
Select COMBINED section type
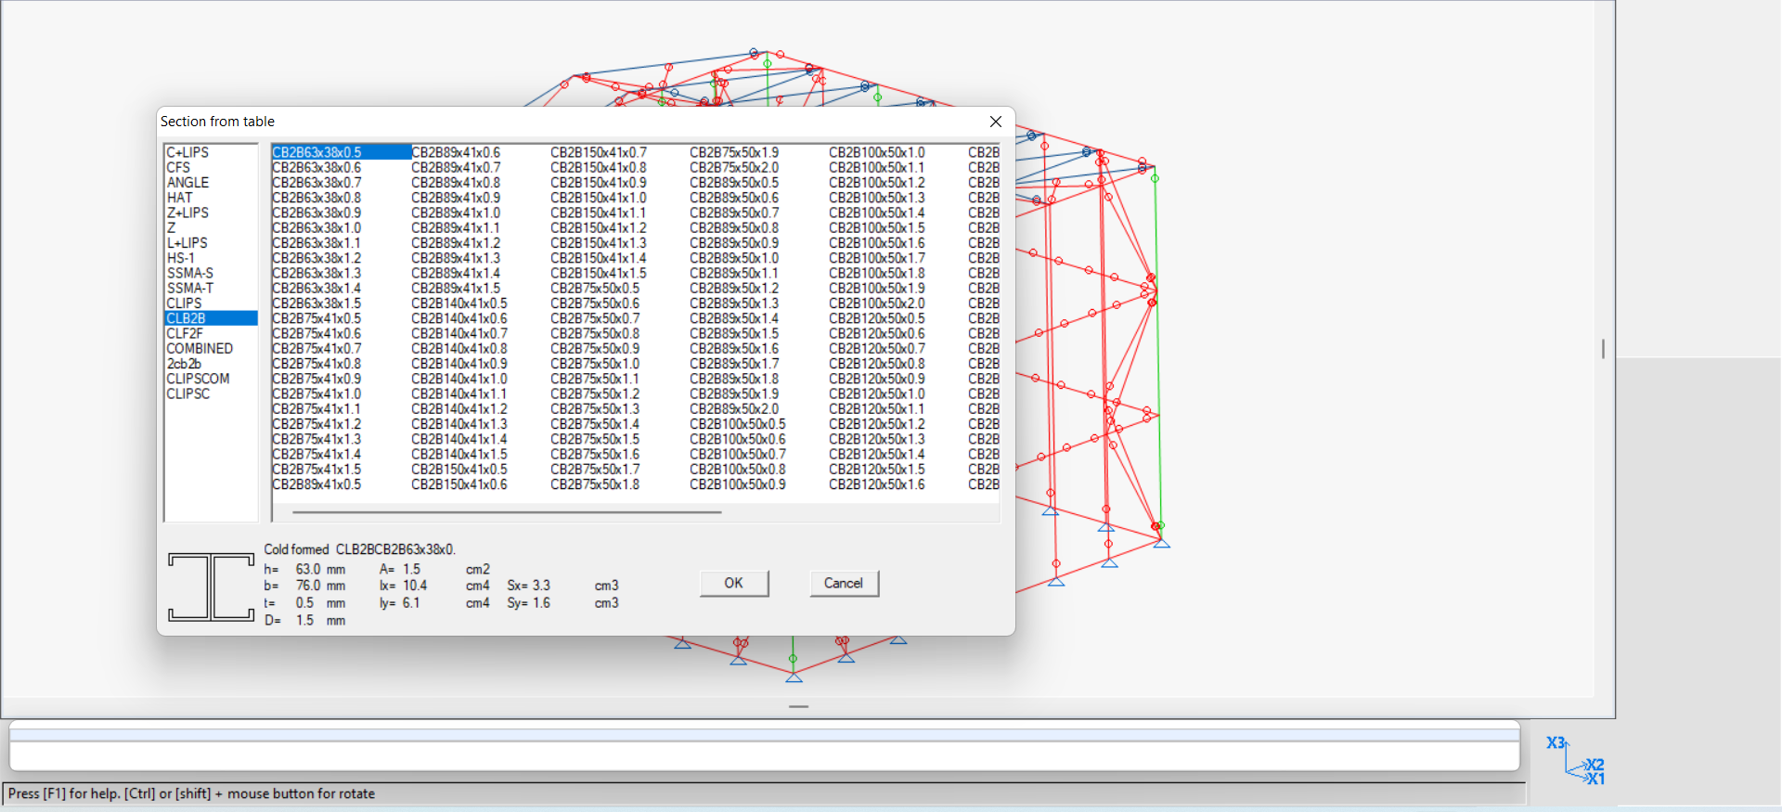tap(200, 348)
